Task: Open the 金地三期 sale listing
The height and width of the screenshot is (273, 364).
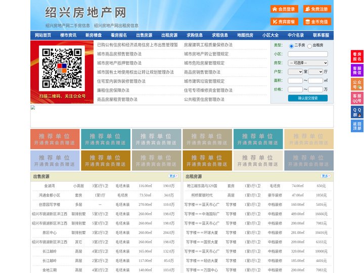Action: coord(50,270)
